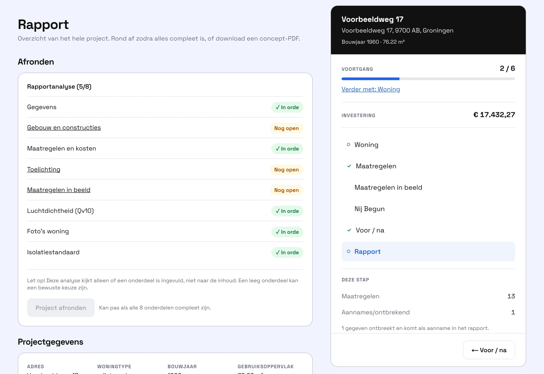The height and width of the screenshot is (374, 544).
Task: Click 'In orde' badge for Foto's woning
Action: tap(287, 232)
